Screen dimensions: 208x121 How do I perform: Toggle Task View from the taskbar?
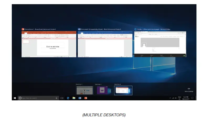[x=62, y=98]
